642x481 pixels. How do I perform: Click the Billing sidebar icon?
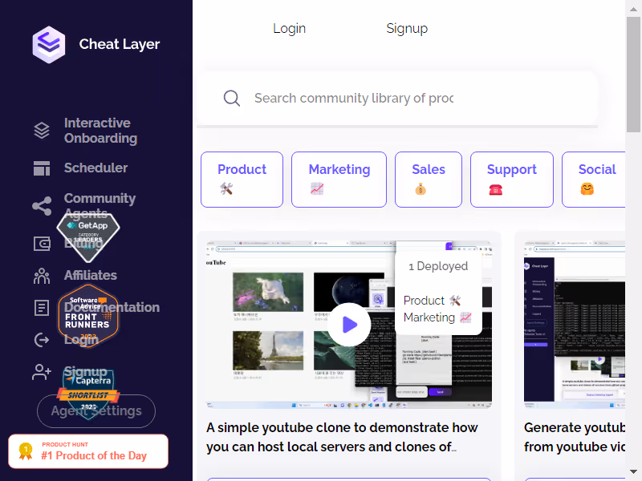point(42,244)
